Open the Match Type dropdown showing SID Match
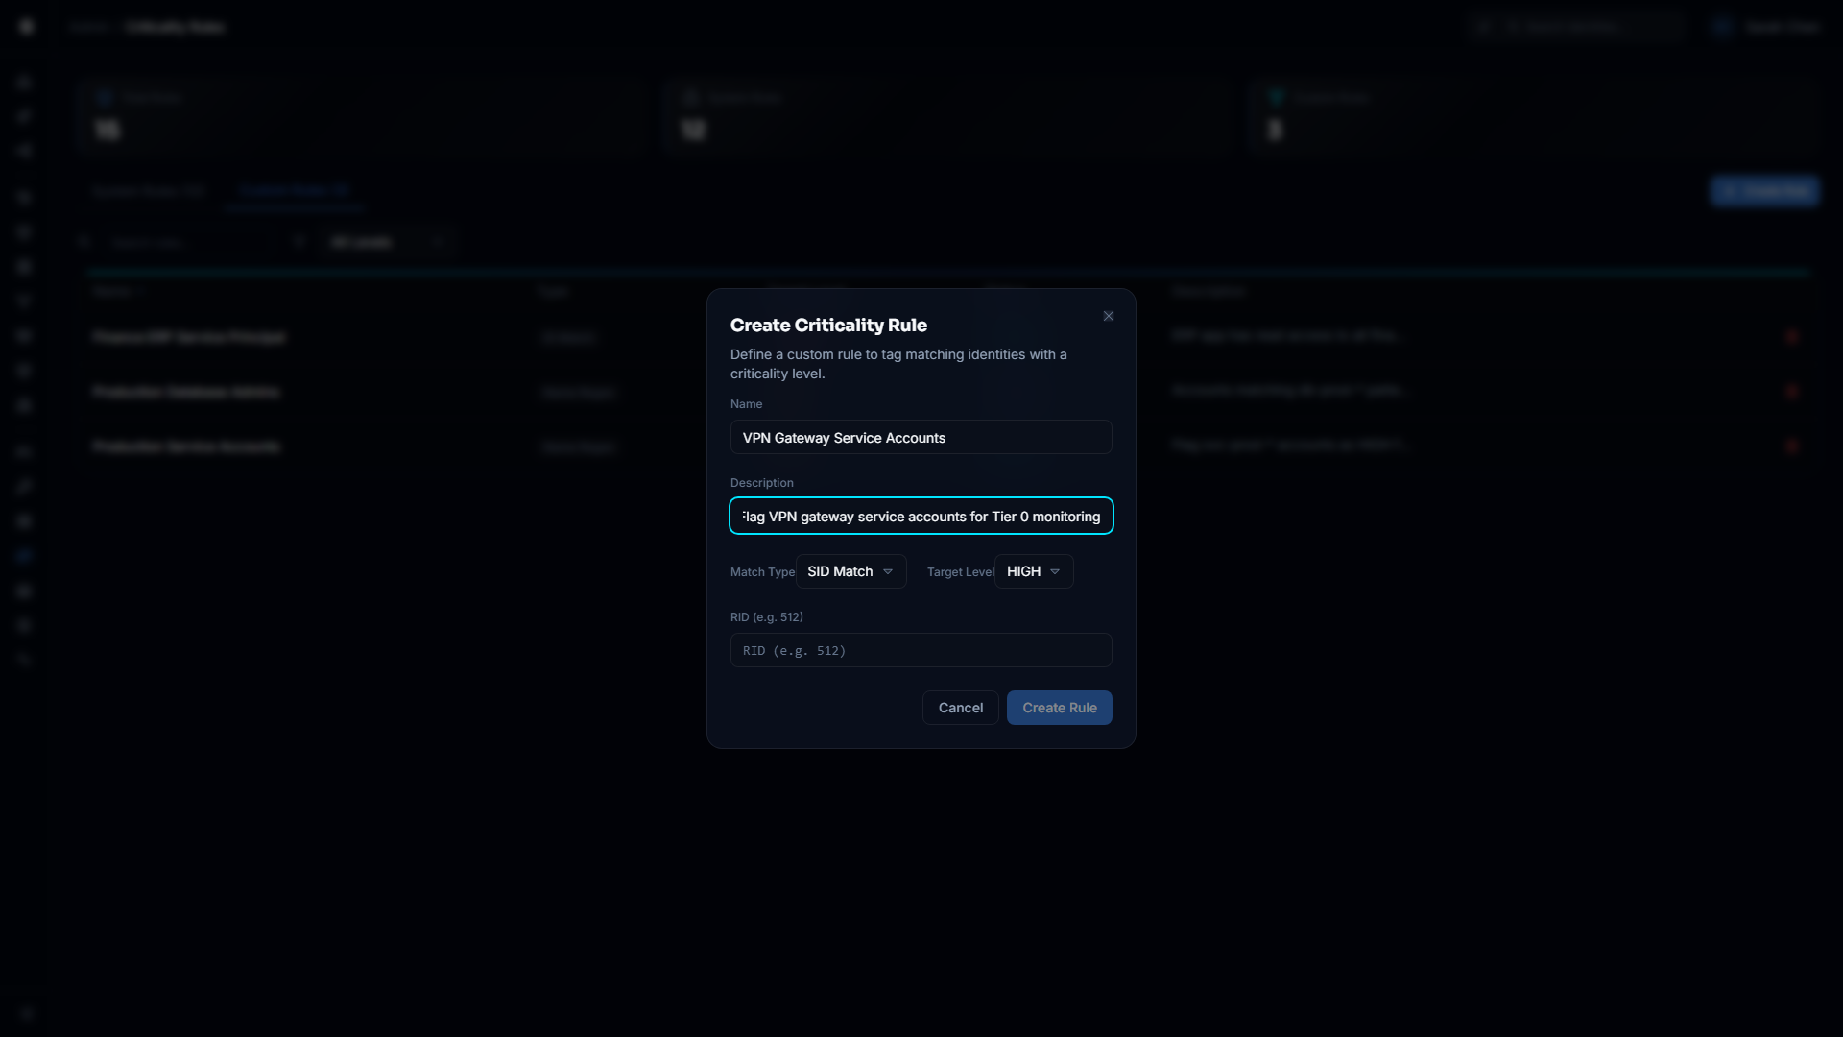 [x=850, y=571]
